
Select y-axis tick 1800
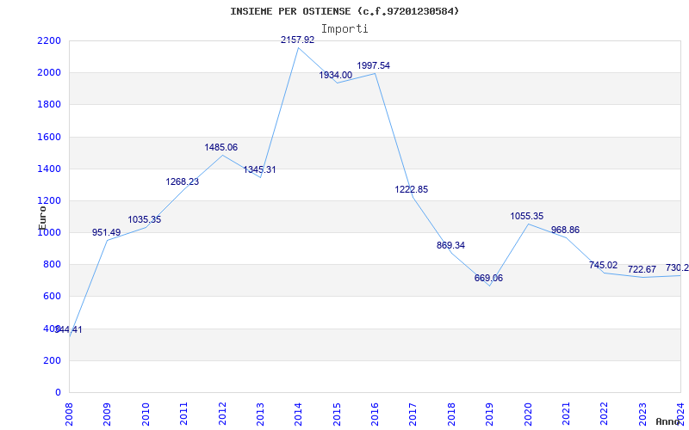(49, 105)
